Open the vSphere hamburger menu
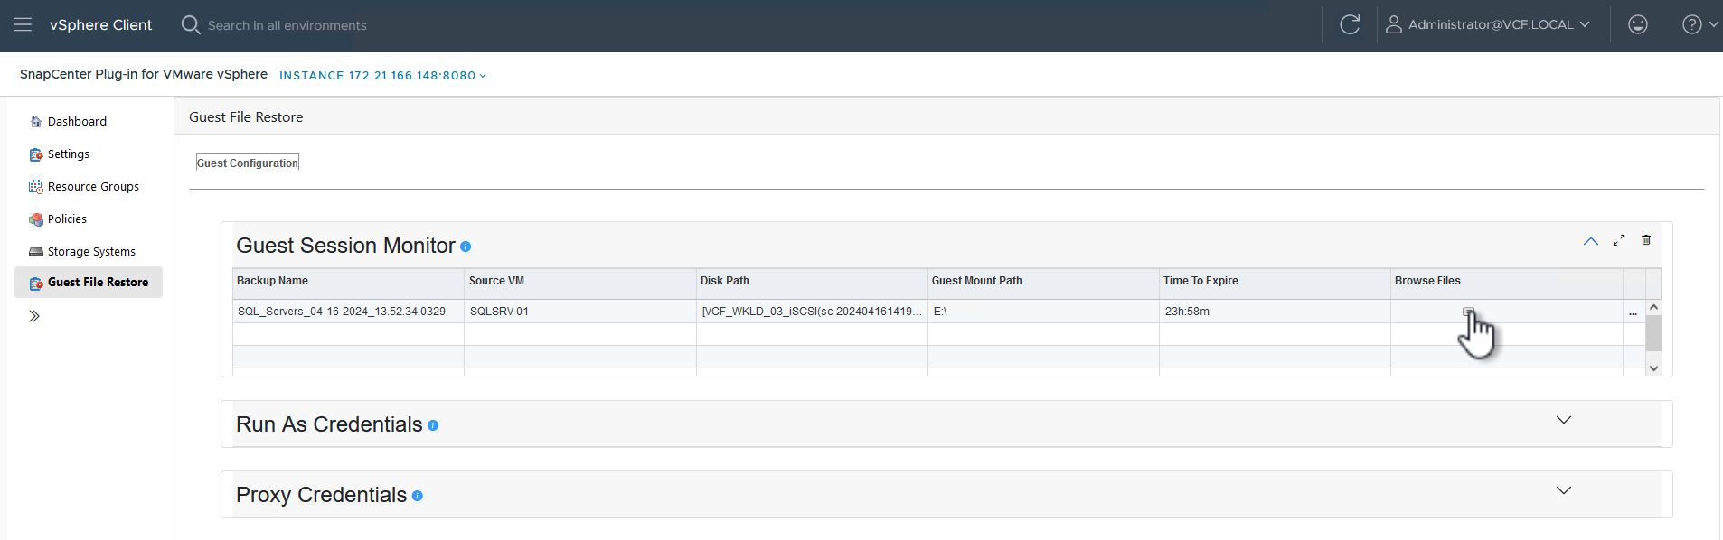Viewport: 1723px width, 540px height. point(23,24)
